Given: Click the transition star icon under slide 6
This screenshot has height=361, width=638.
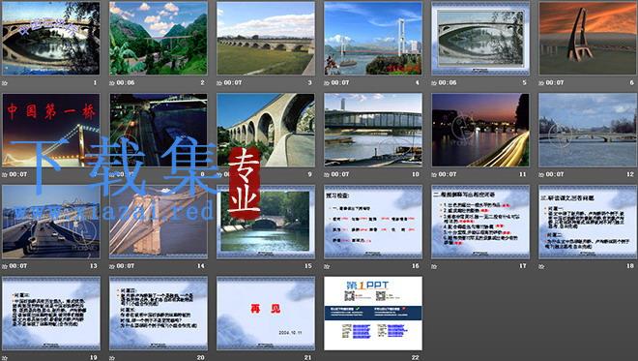Looking at the screenshot, I should (541, 82).
